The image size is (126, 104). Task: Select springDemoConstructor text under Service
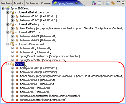(50, 96)
